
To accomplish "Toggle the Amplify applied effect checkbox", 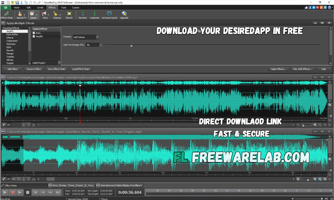I will [34, 36].
